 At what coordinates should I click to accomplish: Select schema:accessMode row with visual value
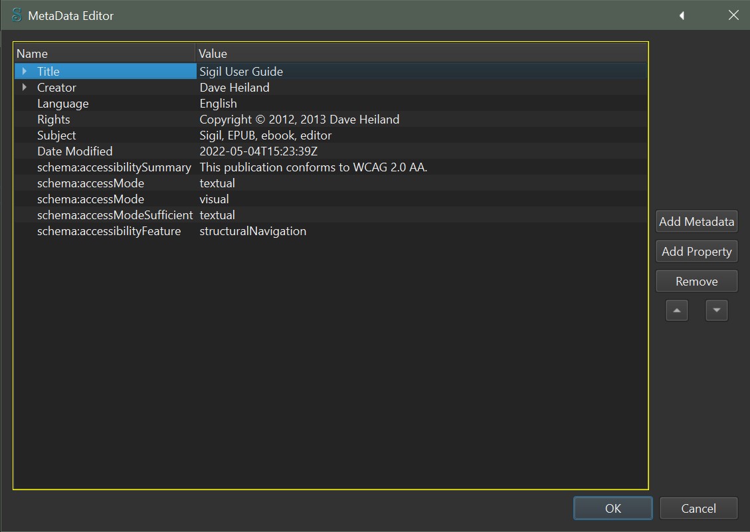coord(331,199)
